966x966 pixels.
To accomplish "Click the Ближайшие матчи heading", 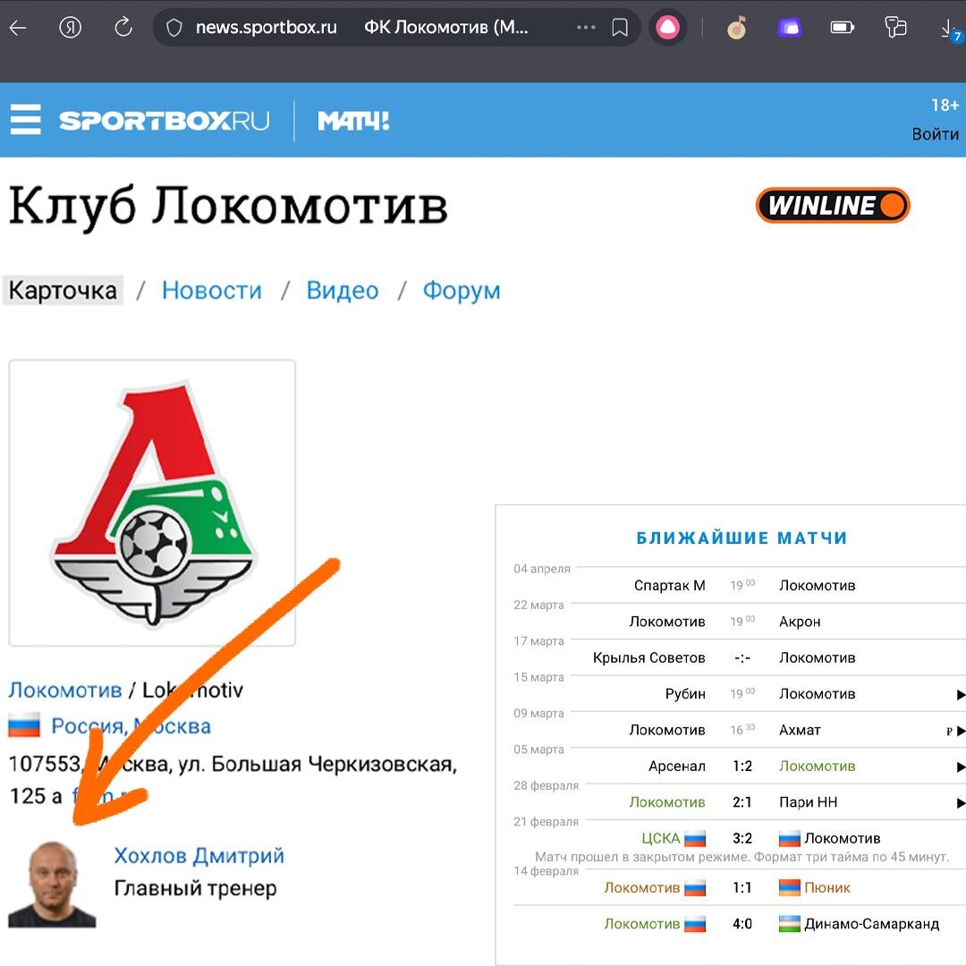I will [x=741, y=538].
